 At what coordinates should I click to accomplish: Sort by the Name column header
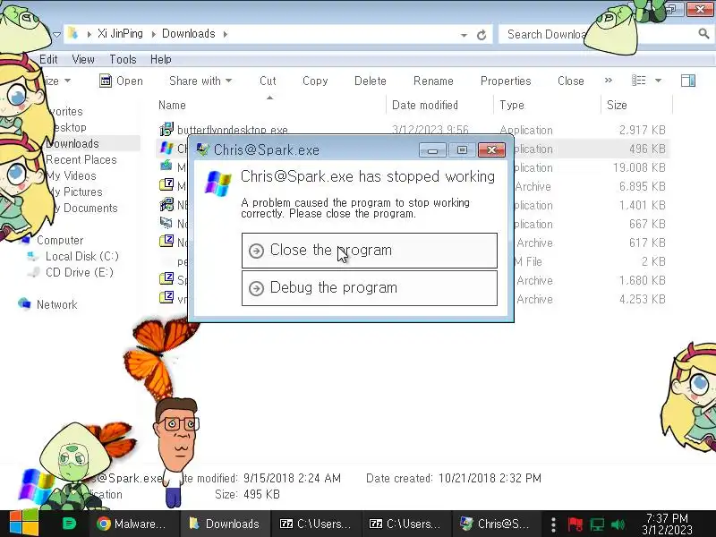click(172, 105)
